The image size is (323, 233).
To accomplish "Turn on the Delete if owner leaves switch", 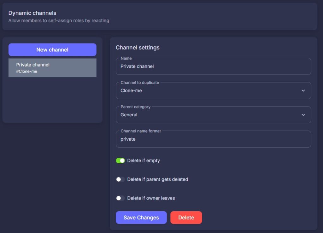I will (120, 198).
